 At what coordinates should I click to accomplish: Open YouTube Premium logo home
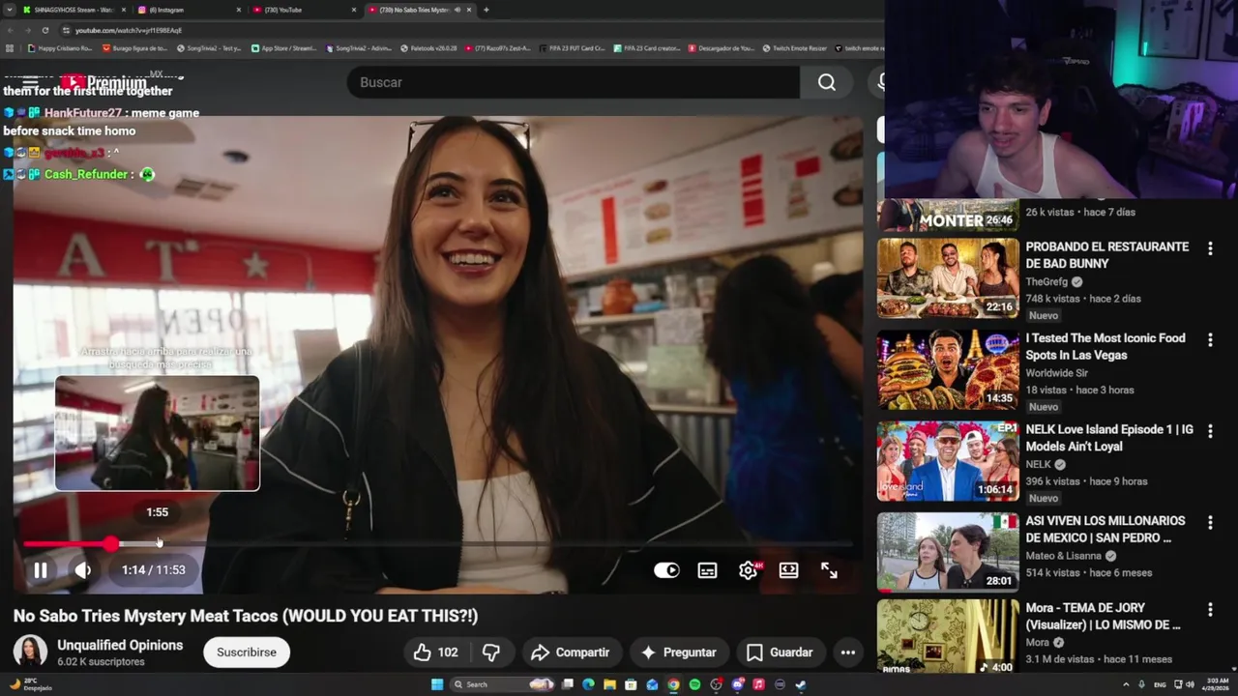point(103,83)
